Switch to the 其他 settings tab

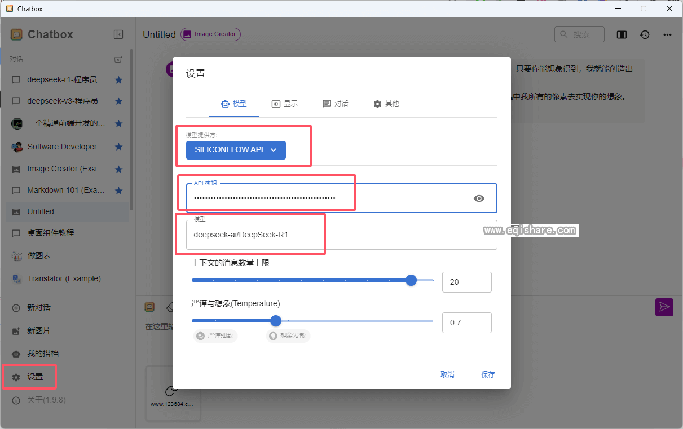(386, 104)
